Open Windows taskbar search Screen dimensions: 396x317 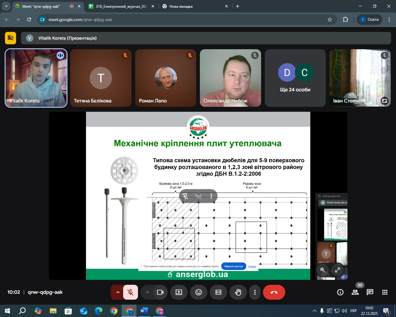(x=22, y=311)
